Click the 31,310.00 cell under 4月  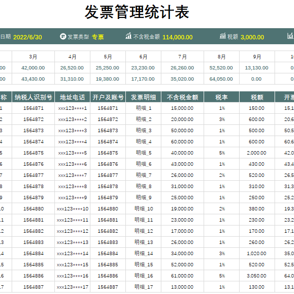pos(72,79)
